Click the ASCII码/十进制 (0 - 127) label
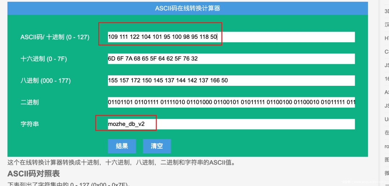389x186 pixels. click(55, 37)
